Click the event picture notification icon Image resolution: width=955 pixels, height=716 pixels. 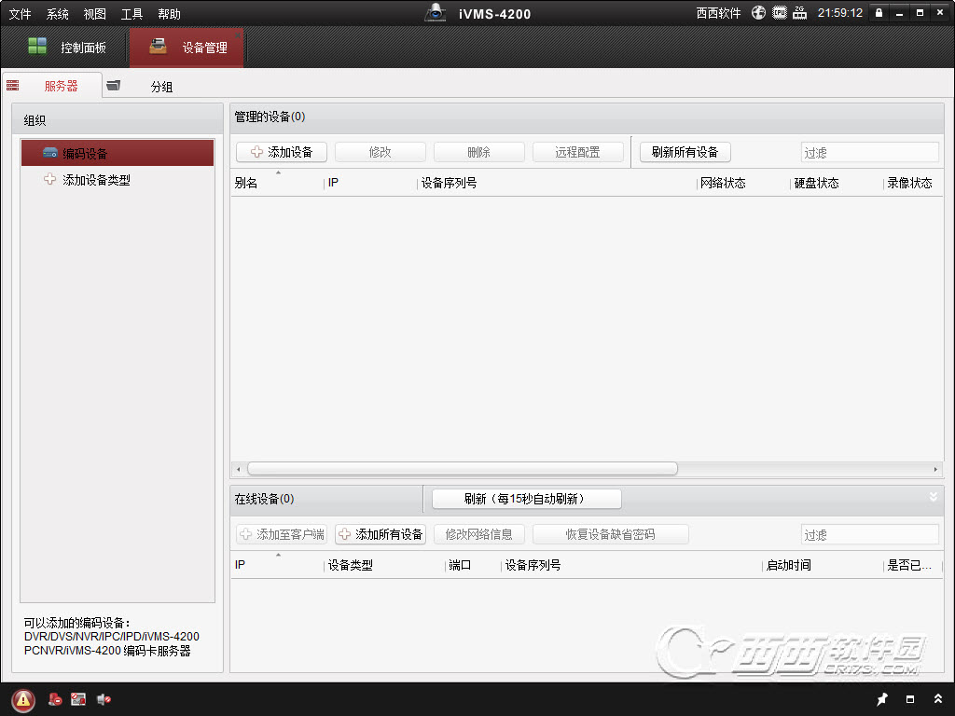click(x=78, y=698)
